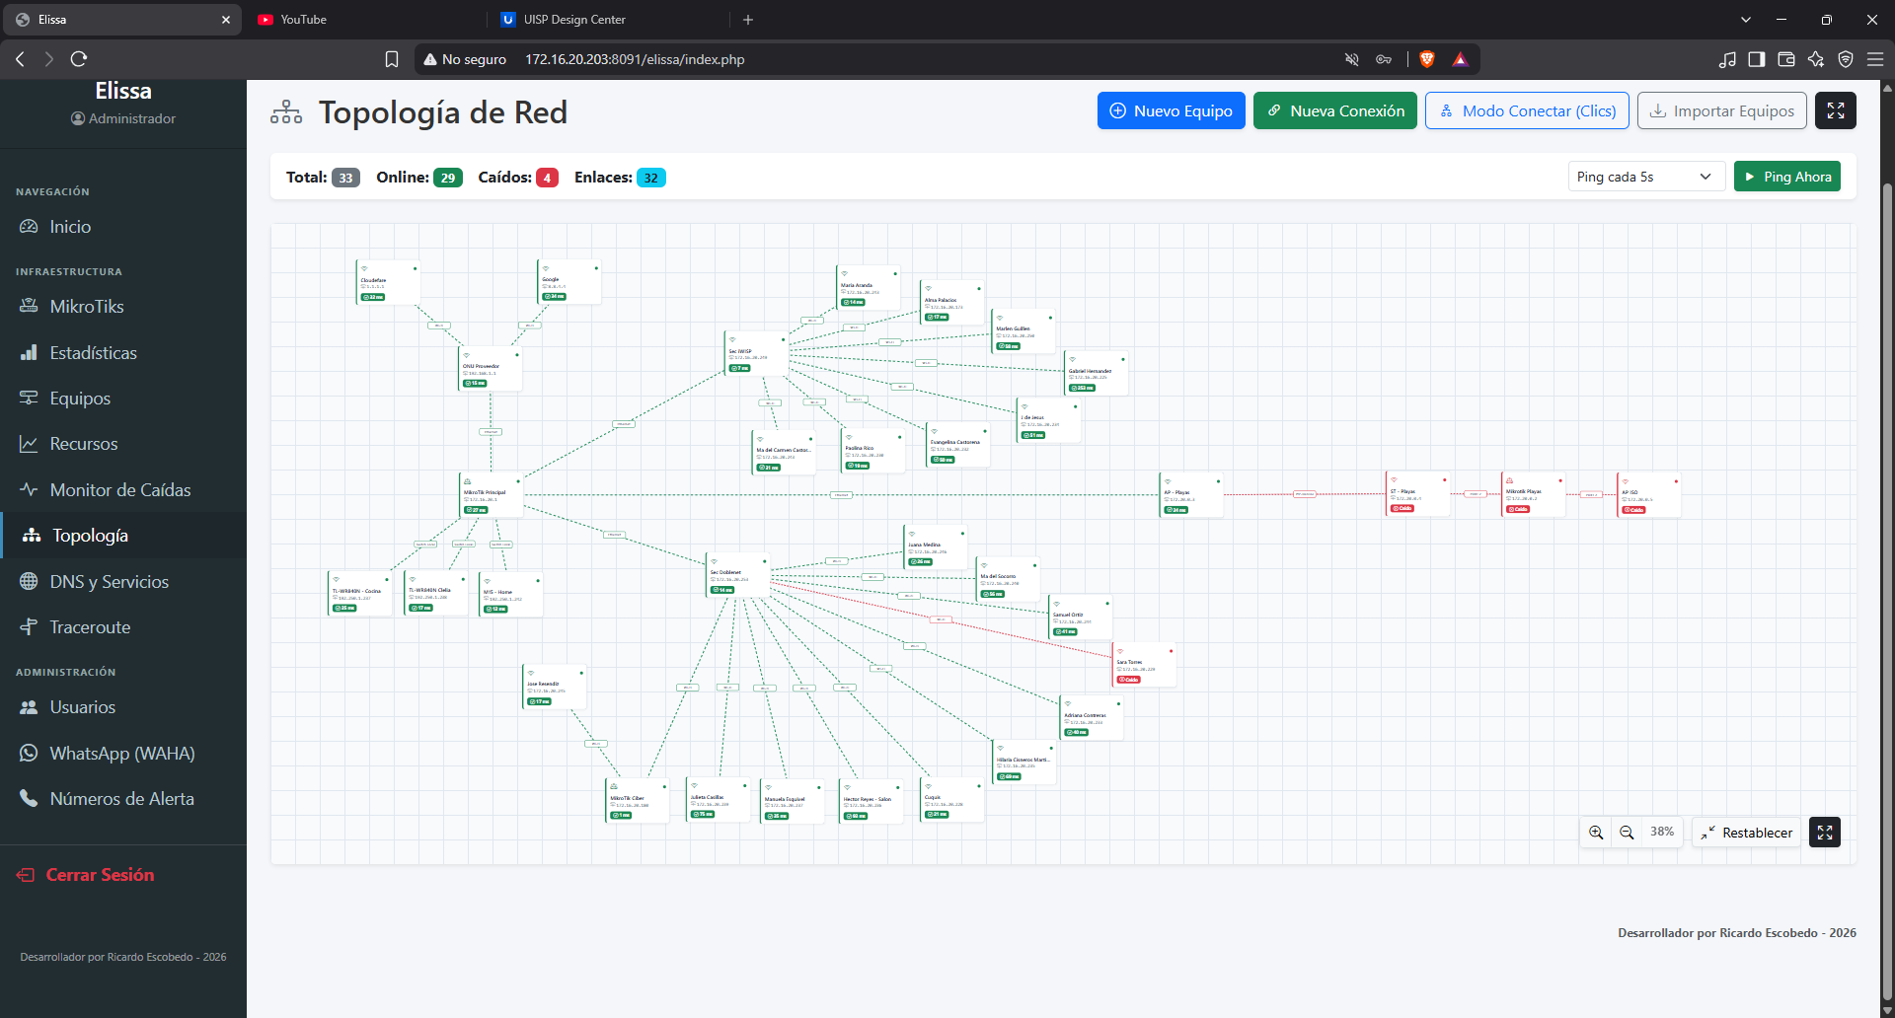Select the Google node in topology
This screenshot has height=1018, width=1895.
[569, 282]
